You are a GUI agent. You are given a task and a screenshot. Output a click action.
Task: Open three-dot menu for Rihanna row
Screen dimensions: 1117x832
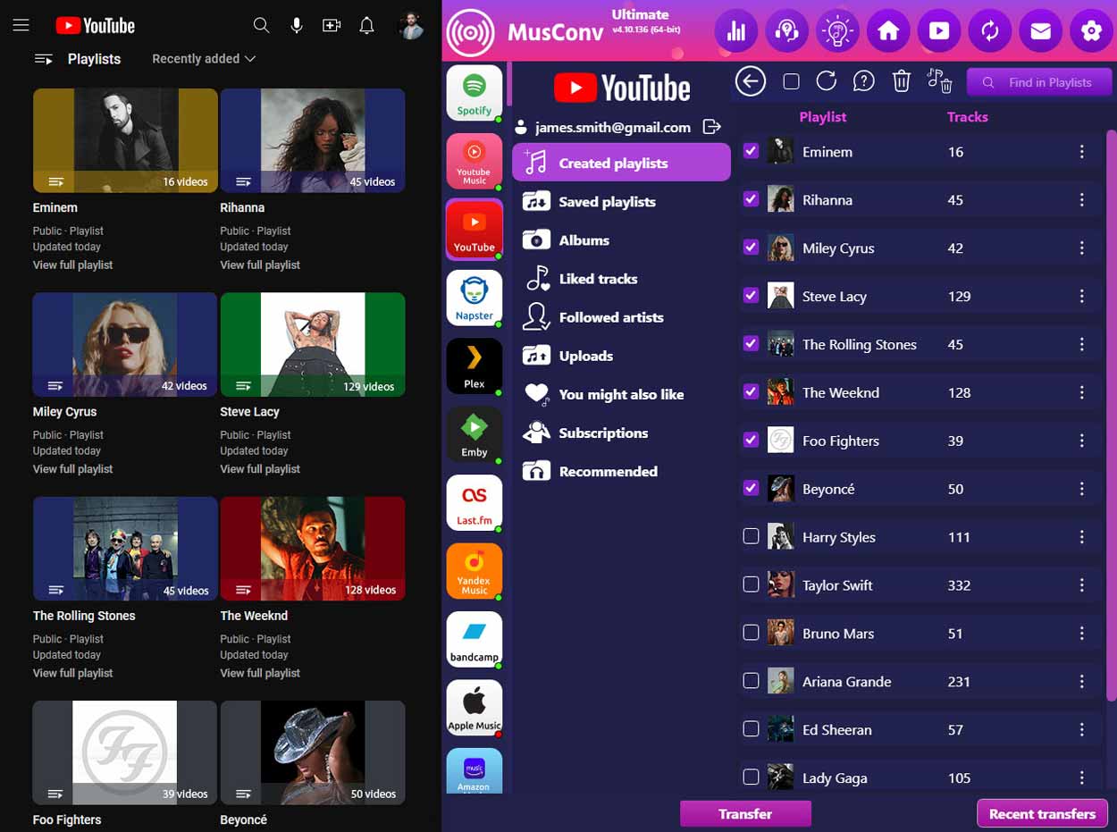[1082, 200]
